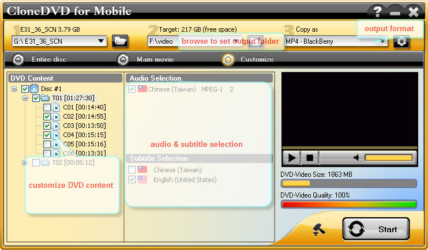Image resolution: width=428 pixels, height=250 pixels.
Task: Expand the T02 title node
Action: point(25,163)
